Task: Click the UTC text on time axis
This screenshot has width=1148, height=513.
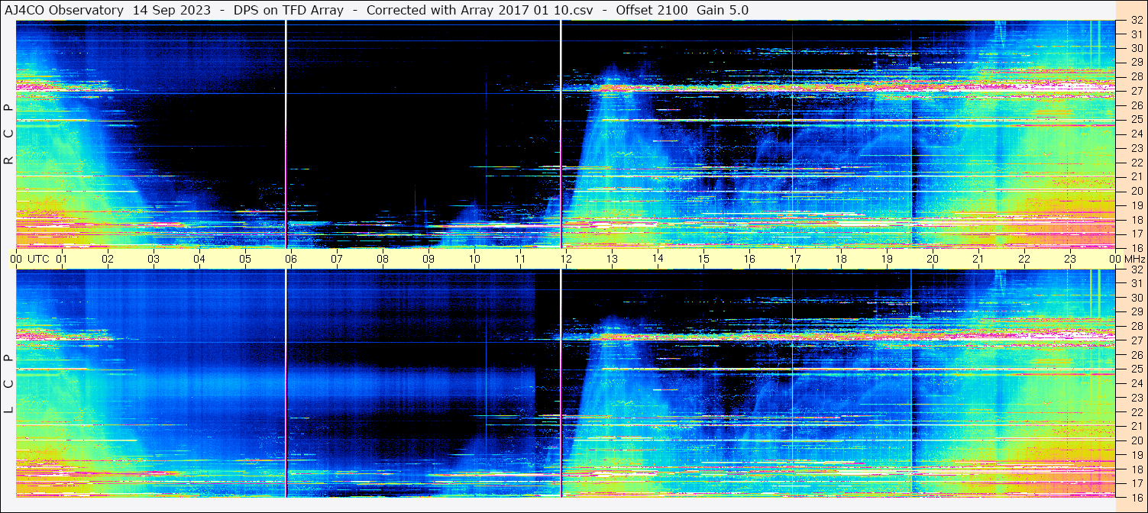Action: point(38,259)
